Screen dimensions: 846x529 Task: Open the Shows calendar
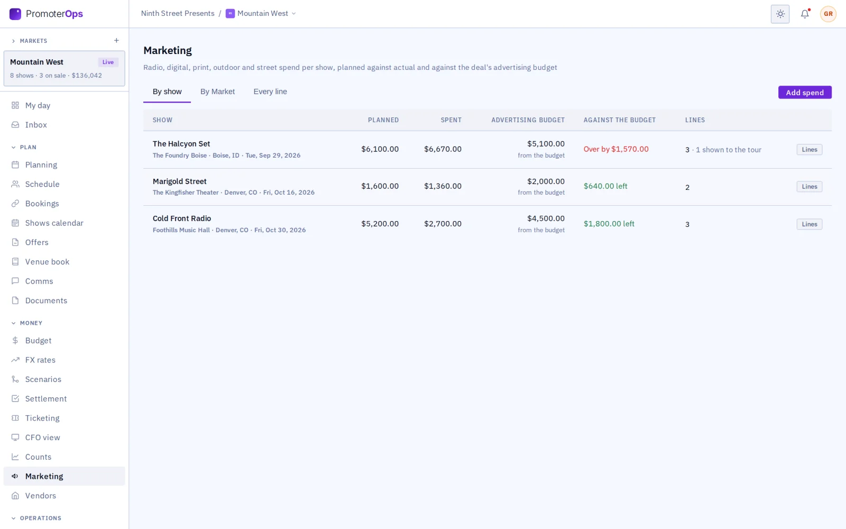[x=65, y=223]
